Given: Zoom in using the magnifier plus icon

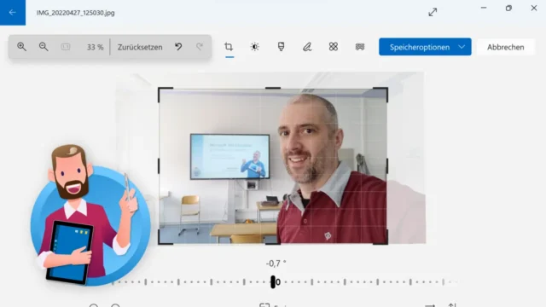Looking at the screenshot, I should pyautogui.click(x=21, y=47).
